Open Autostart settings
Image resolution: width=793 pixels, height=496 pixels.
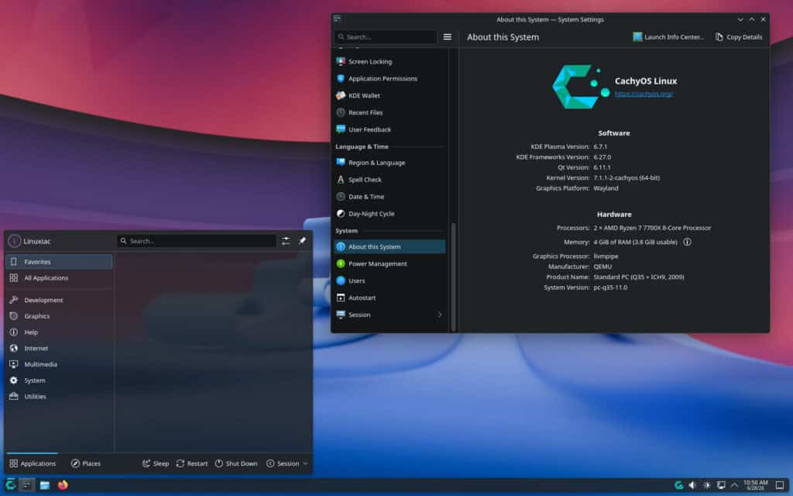click(390, 298)
